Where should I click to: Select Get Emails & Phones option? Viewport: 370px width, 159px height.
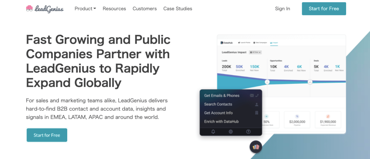point(222,96)
